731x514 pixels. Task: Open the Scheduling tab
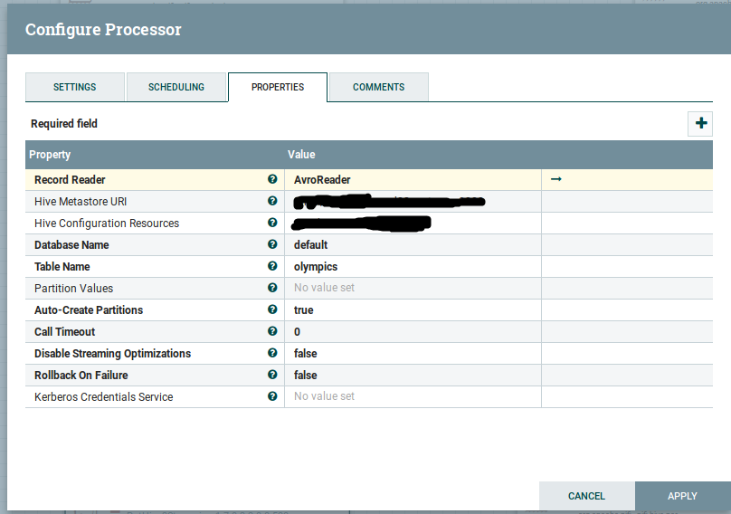coord(176,87)
